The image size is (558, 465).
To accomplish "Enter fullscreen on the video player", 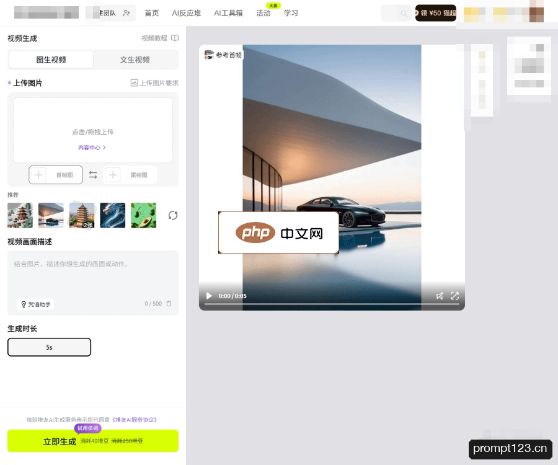I will 455,296.
